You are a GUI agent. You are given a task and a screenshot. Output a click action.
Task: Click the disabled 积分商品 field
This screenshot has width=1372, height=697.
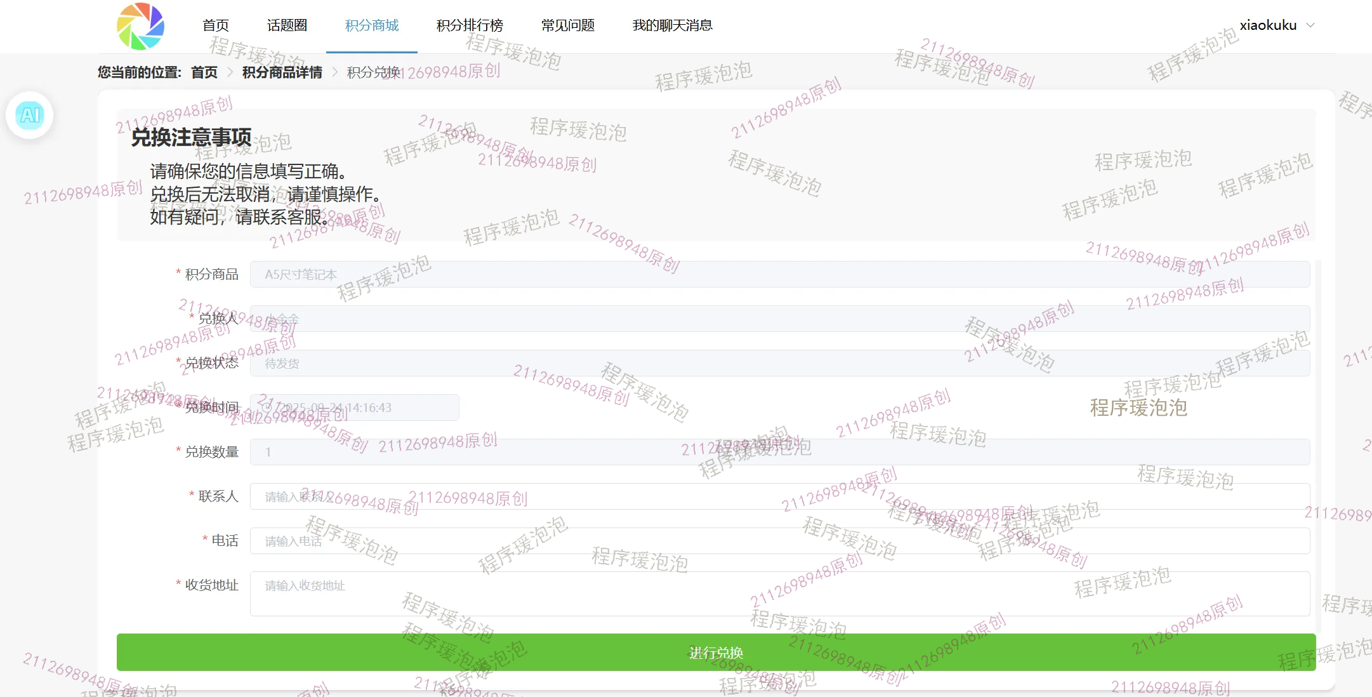pos(779,274)
